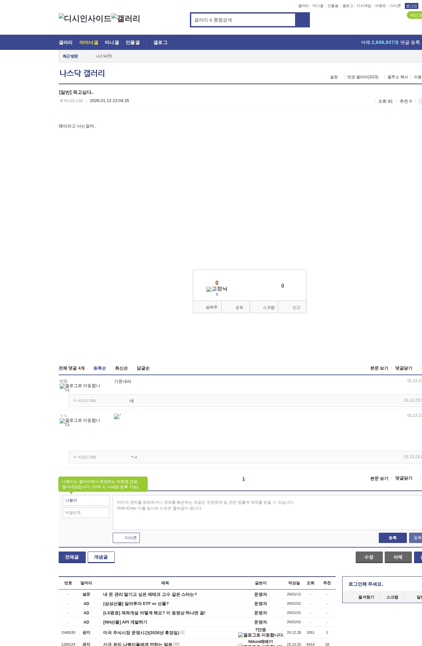Click the 로그인 button at top

(411, 6)
